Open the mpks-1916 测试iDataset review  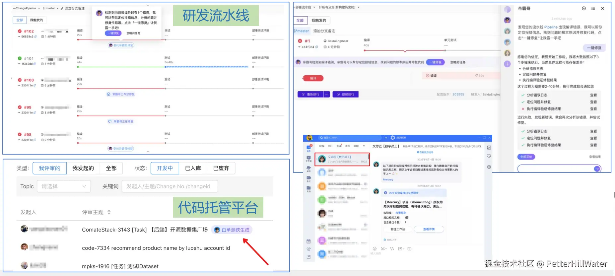tap(120, 266)
